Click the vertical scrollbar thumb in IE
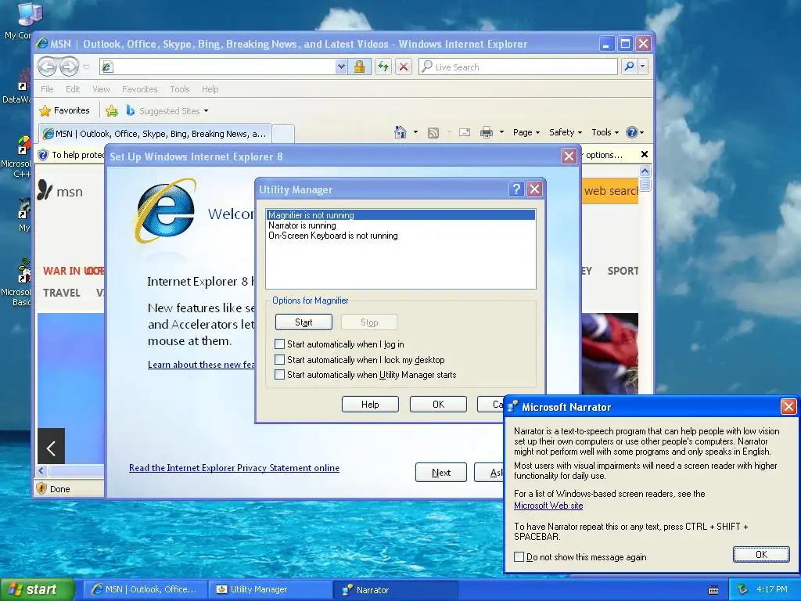This screenshot has height=601, width=801. (x=645, y=184)
